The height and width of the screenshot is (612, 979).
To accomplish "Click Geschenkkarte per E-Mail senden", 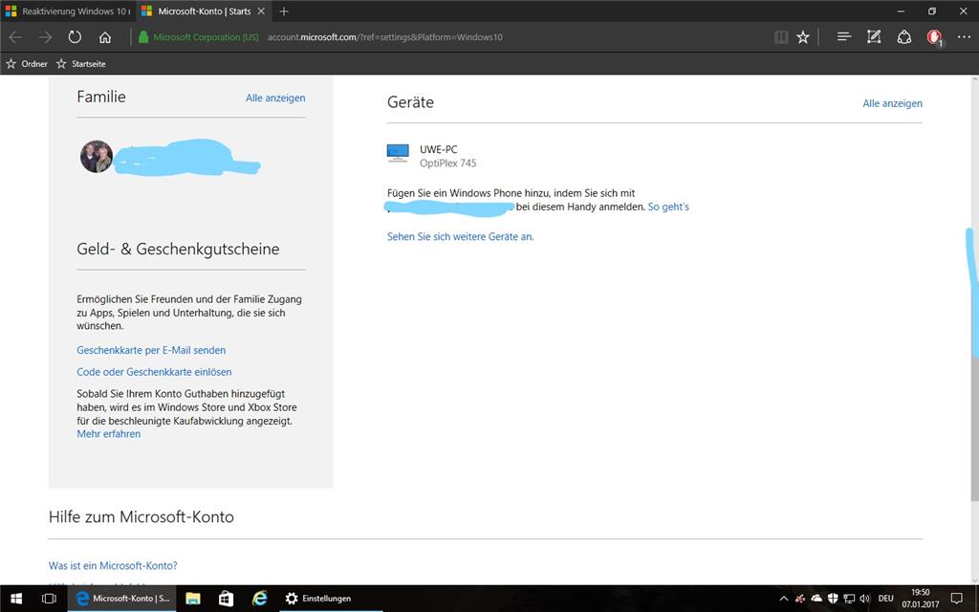I will (151, 350).
